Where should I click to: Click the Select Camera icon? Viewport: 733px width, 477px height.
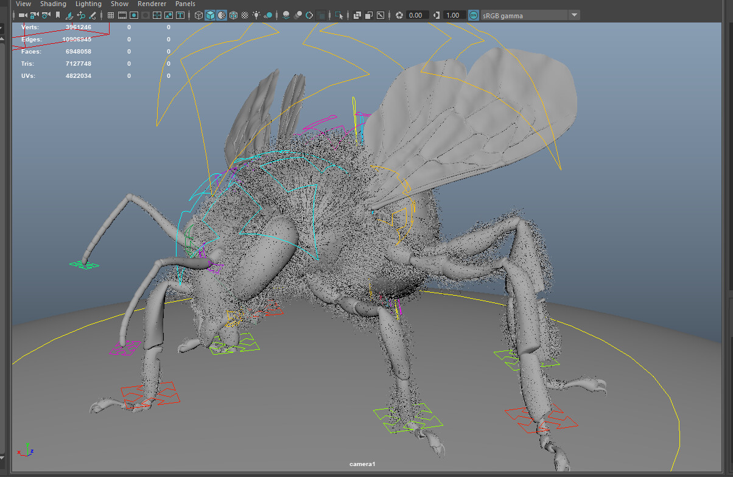click(x=23, y=15)
